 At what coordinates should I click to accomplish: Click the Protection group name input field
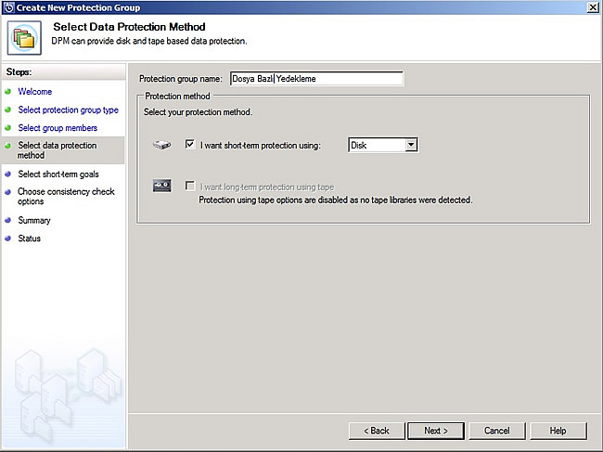[317, 79]
